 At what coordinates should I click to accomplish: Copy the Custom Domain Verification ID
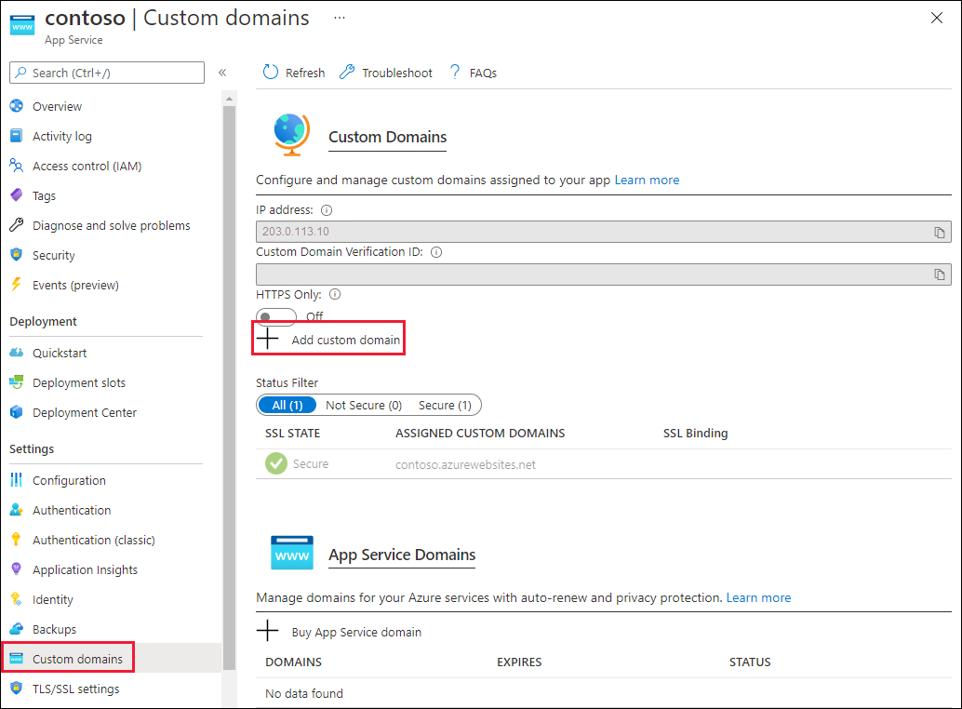pos(940,274)
